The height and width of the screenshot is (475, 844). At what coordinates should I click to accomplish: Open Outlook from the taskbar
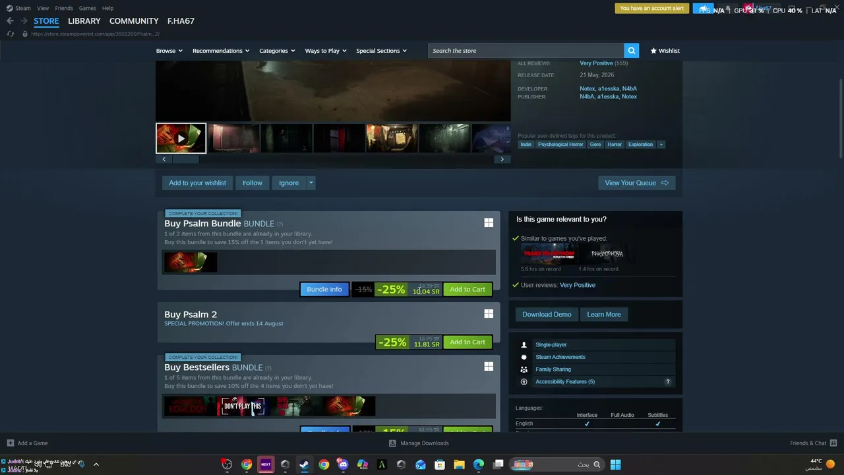click(x=421, y=464)
